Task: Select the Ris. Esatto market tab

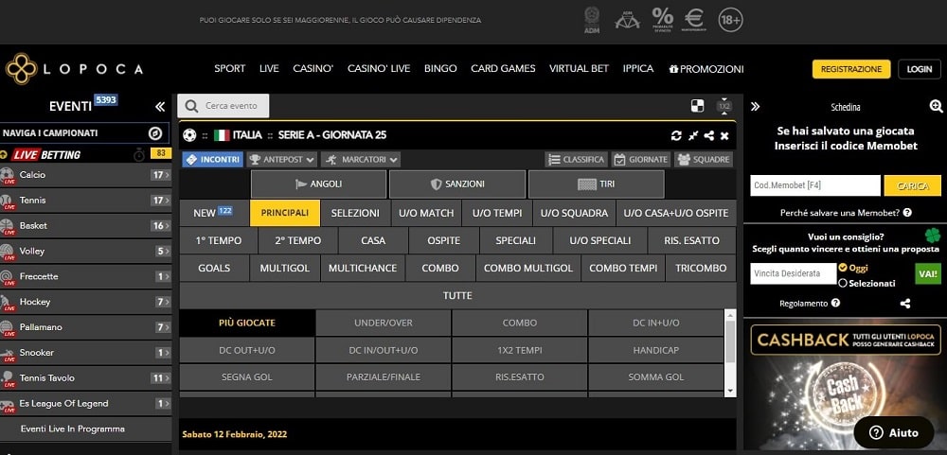Action: 692,241
